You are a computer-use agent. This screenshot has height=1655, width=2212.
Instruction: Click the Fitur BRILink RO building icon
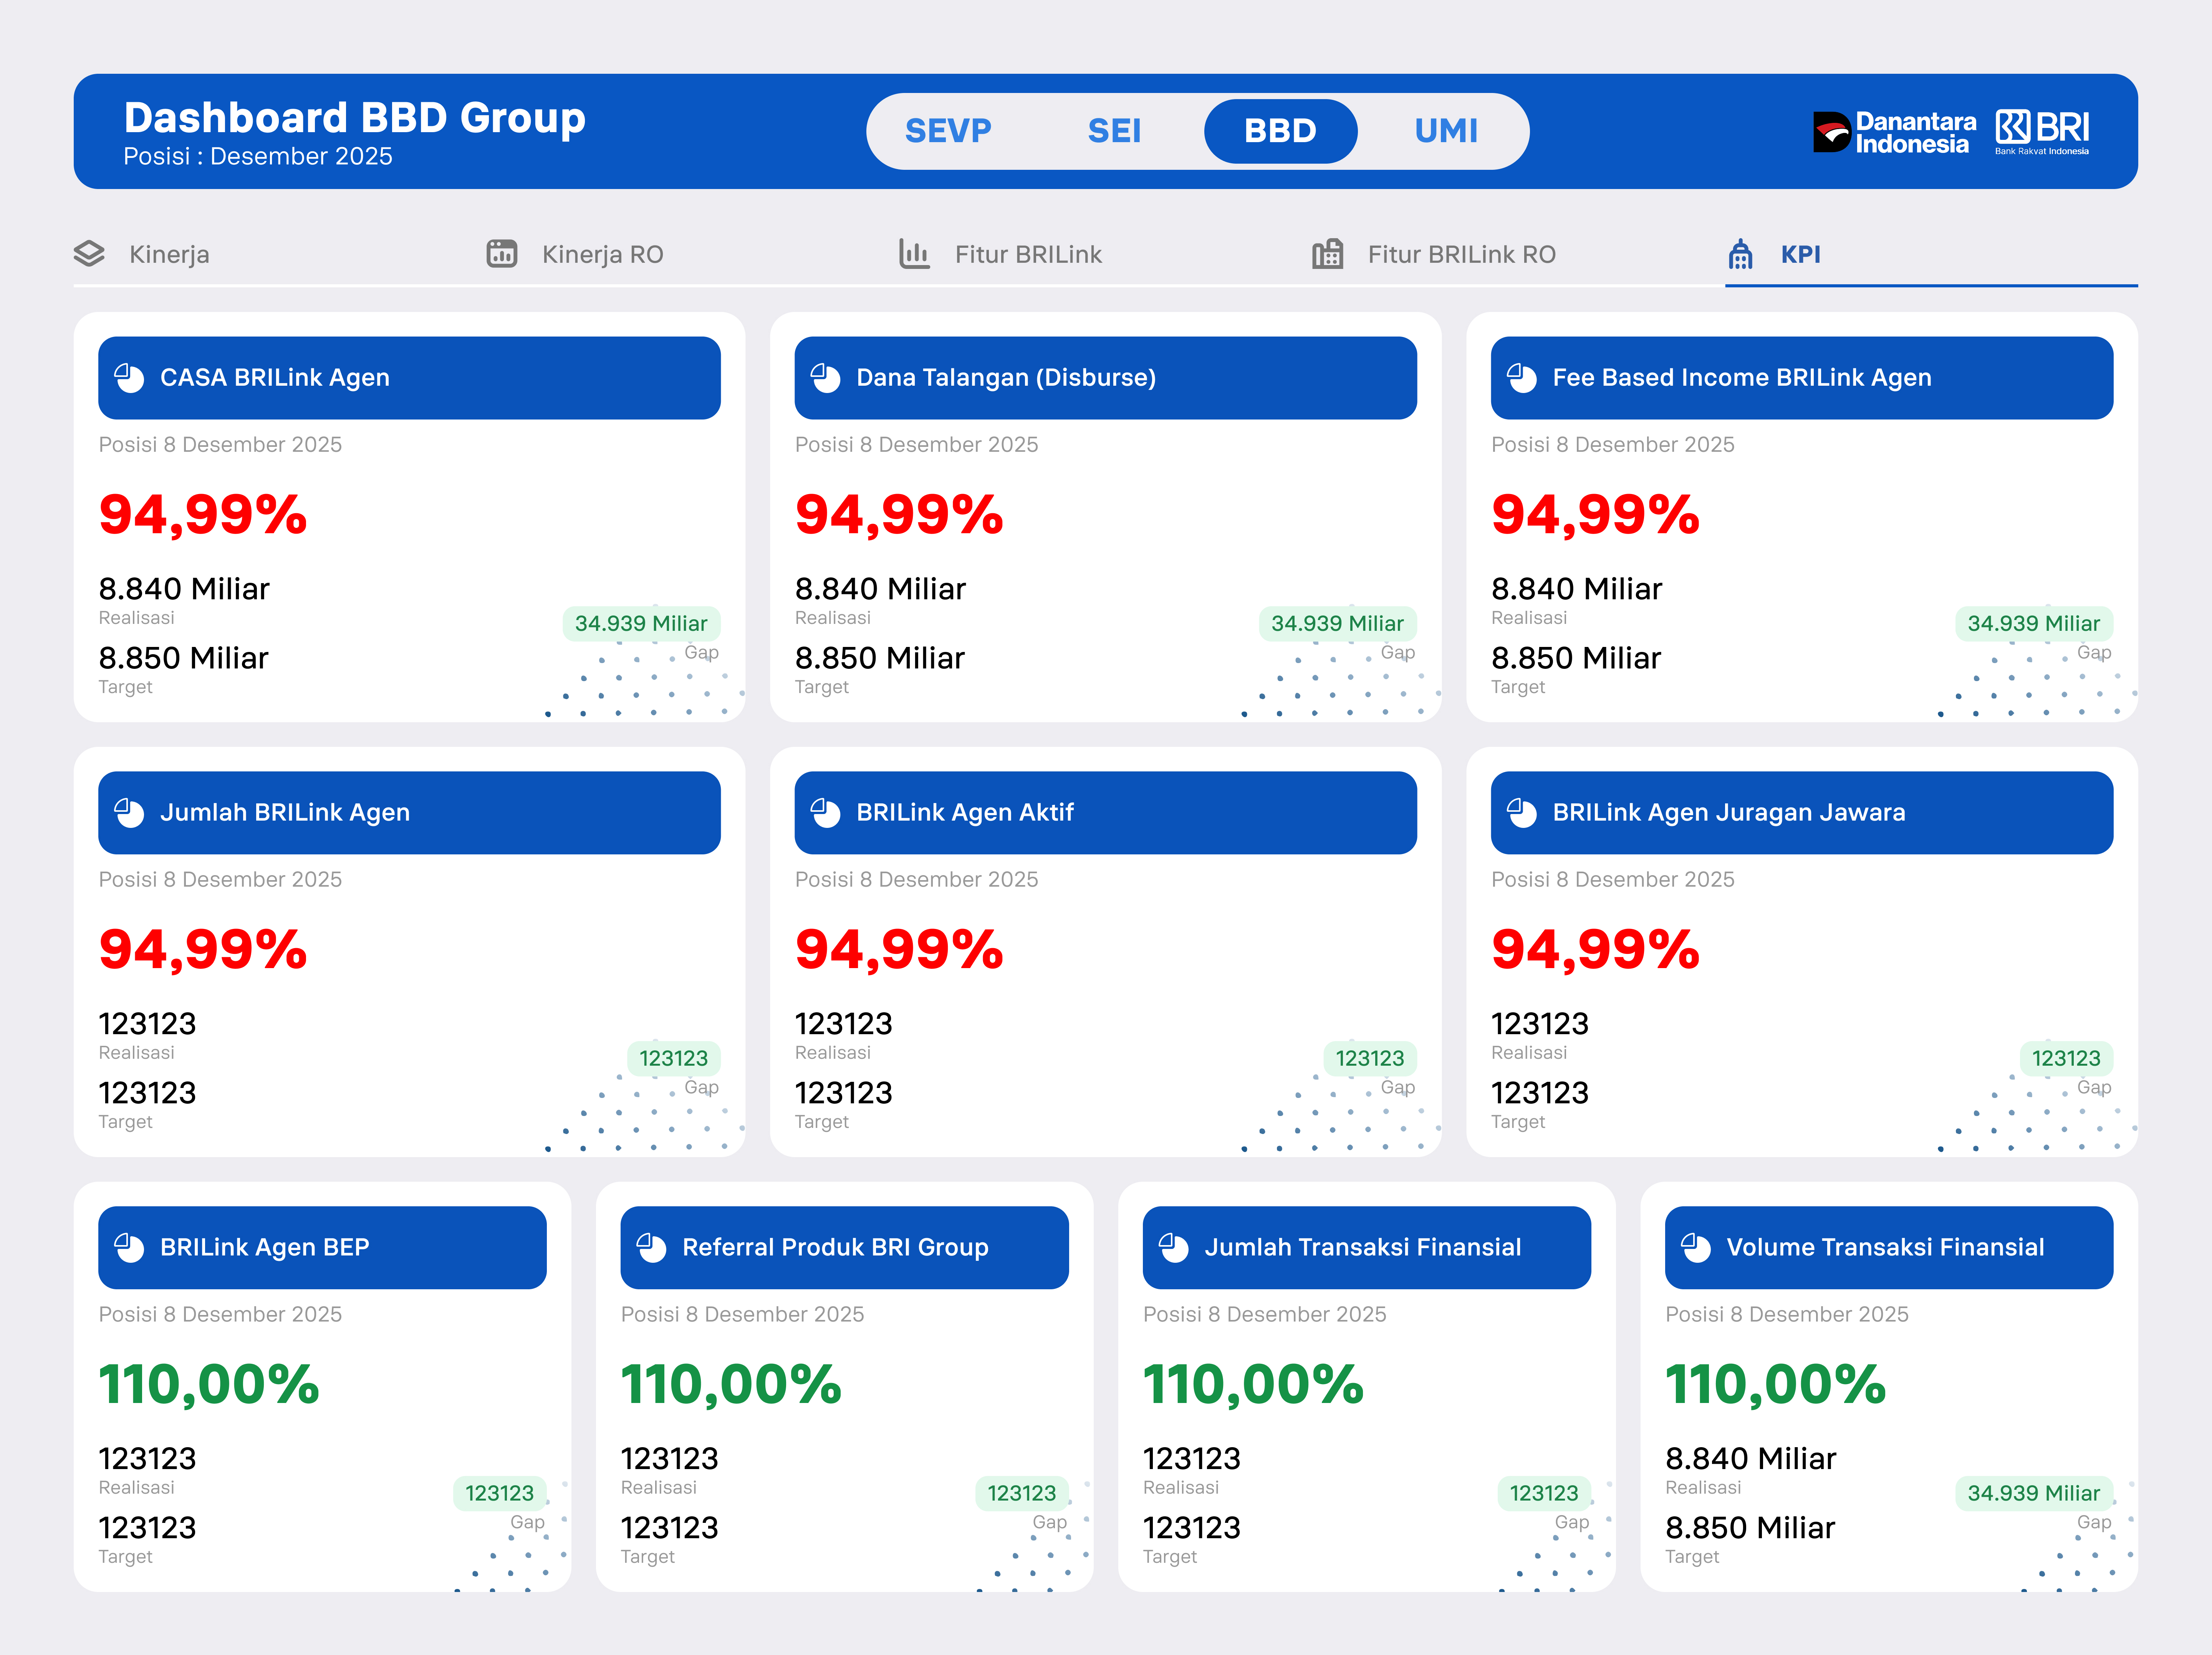(1328, 254)
